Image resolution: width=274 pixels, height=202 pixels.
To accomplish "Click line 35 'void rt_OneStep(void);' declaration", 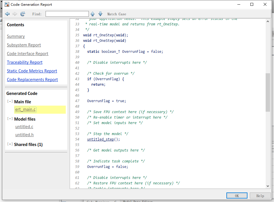I will click(106, 35).
